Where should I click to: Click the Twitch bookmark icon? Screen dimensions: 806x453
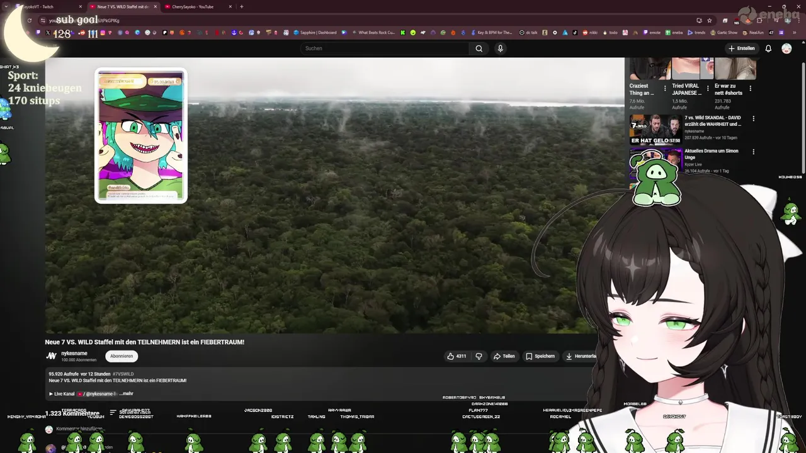point(38,33)
